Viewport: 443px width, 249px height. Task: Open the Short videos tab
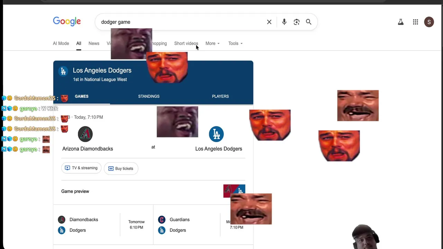186,43
